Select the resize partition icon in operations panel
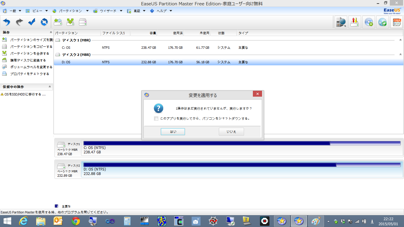The image size is (404, 227). (x=4, y=40)
